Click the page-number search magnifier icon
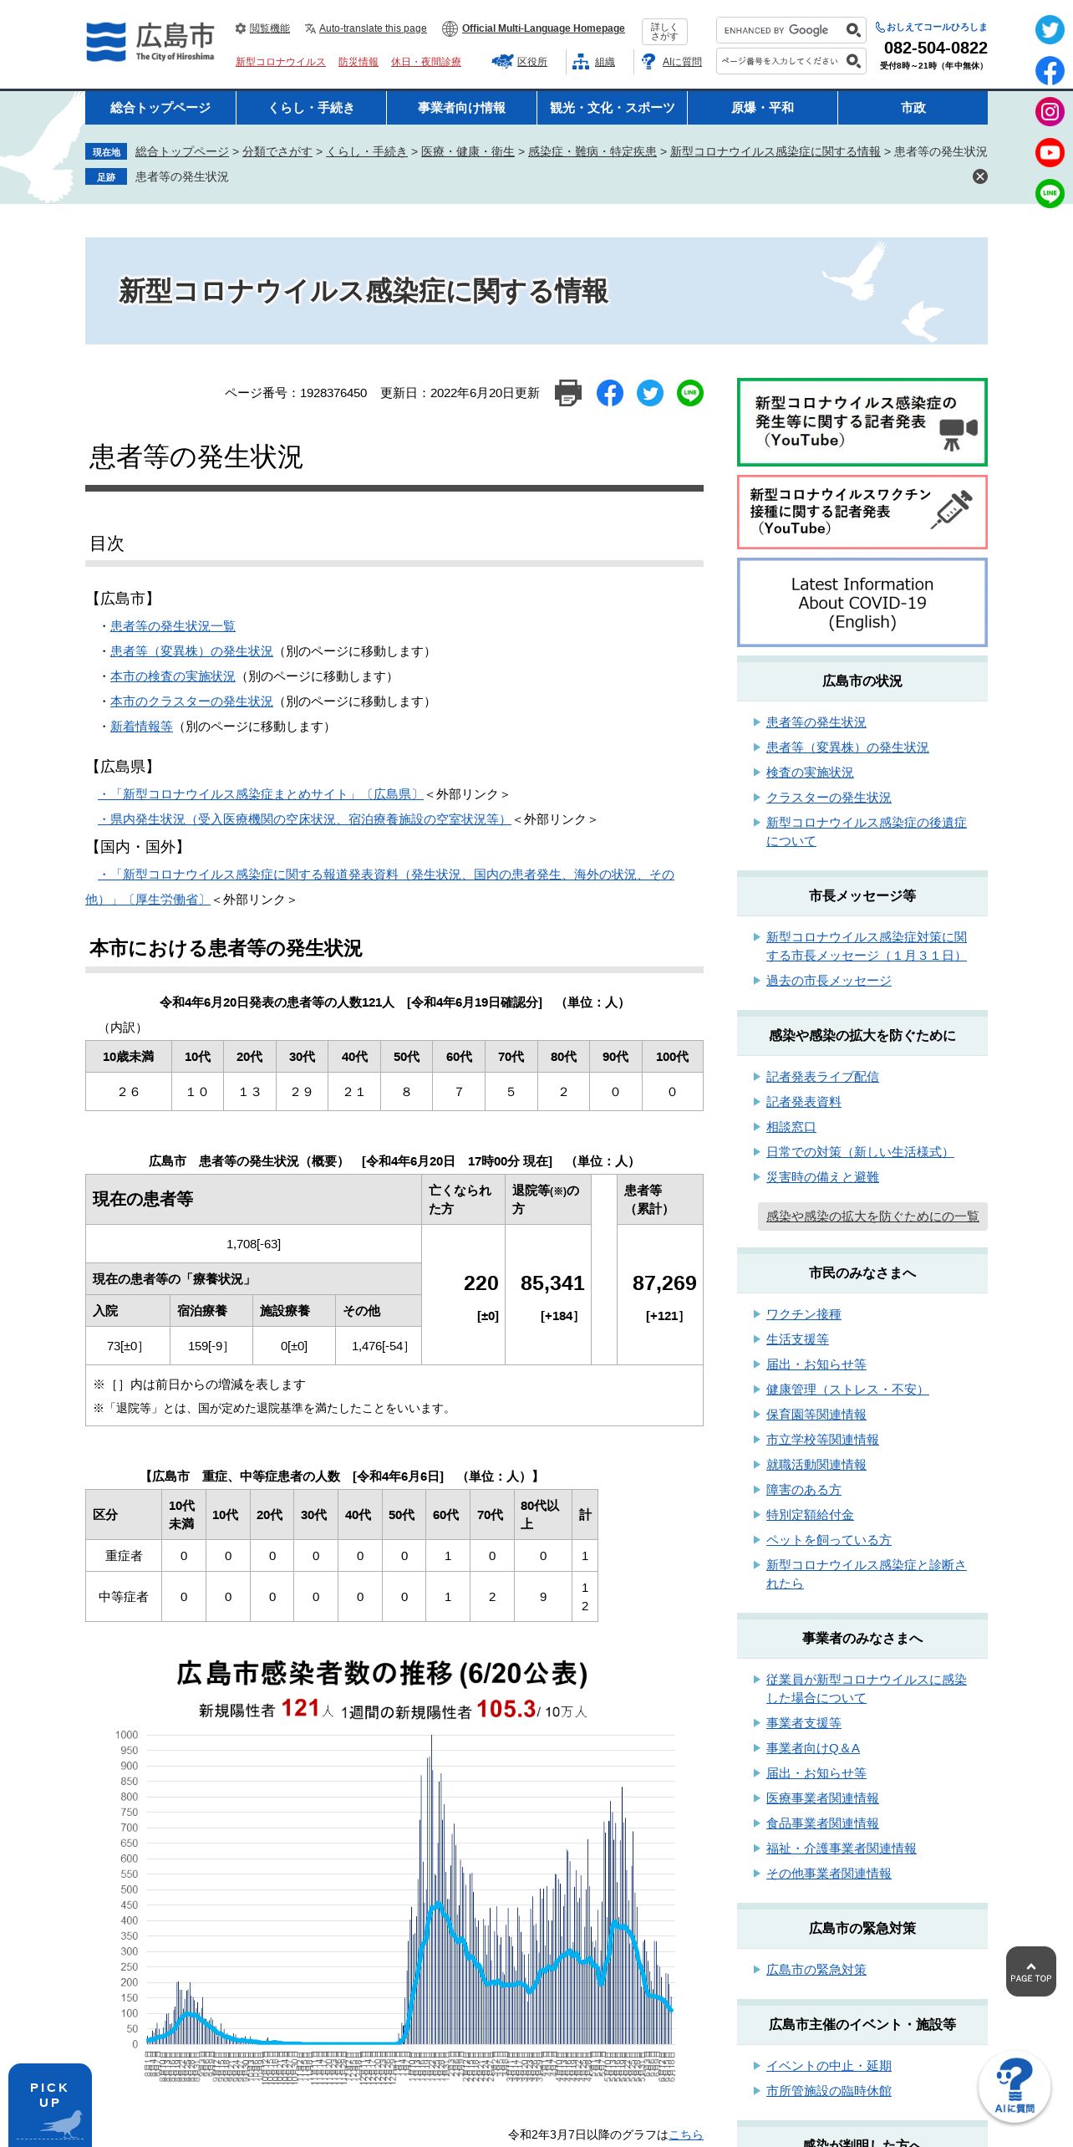 click(x=853, y=61)
